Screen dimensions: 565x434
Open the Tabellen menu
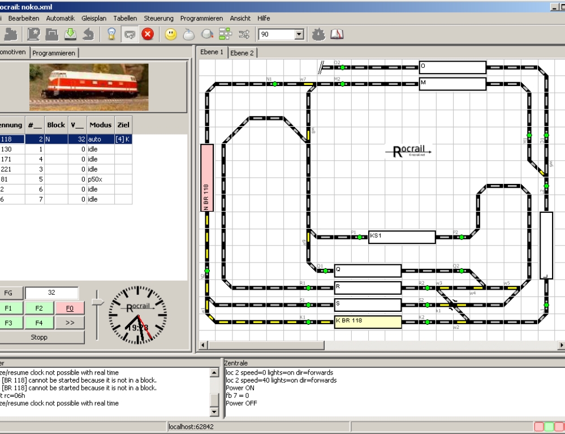[x=125, y=18]
